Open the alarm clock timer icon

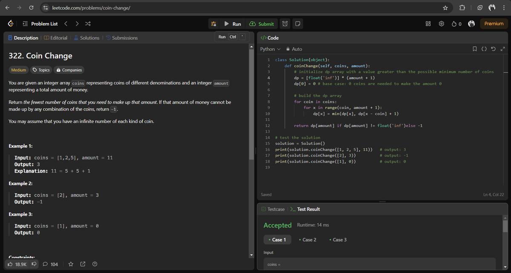[x=285, y=24]
